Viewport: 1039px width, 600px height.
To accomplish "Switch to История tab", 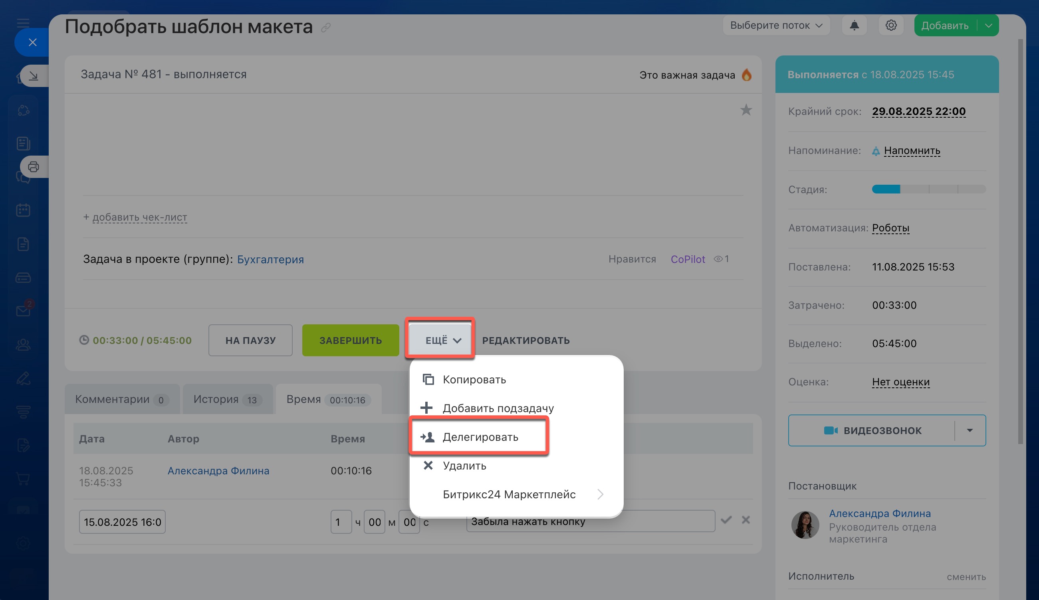I will (x=228, y=399).
